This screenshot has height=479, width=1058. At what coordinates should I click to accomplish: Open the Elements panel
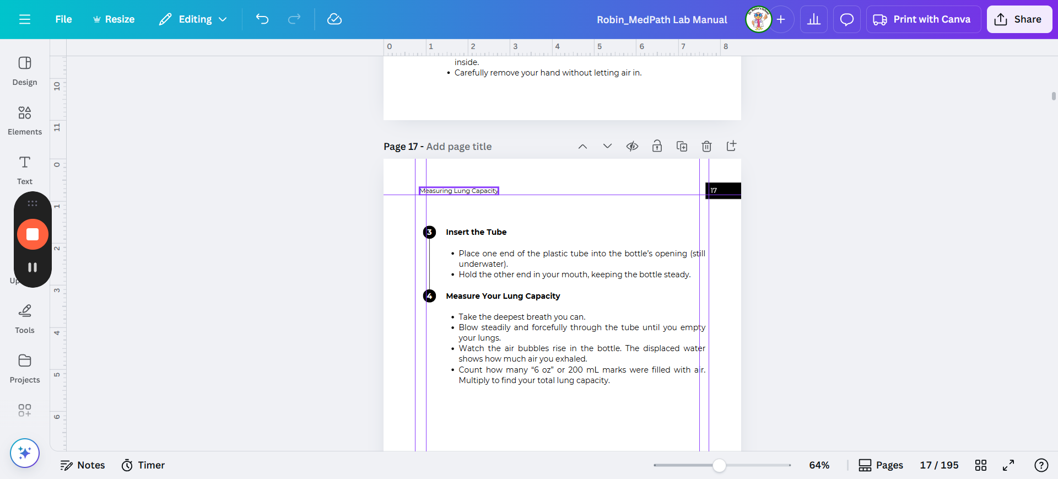click(25, 120)
